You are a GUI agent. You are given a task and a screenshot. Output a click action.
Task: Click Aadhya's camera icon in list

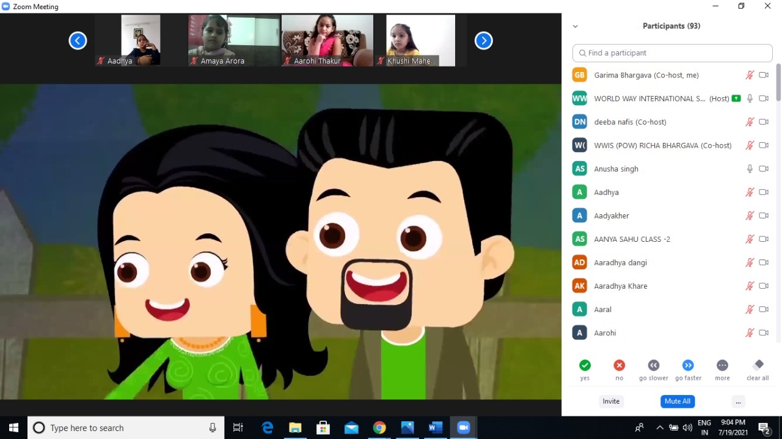[764, 192]
